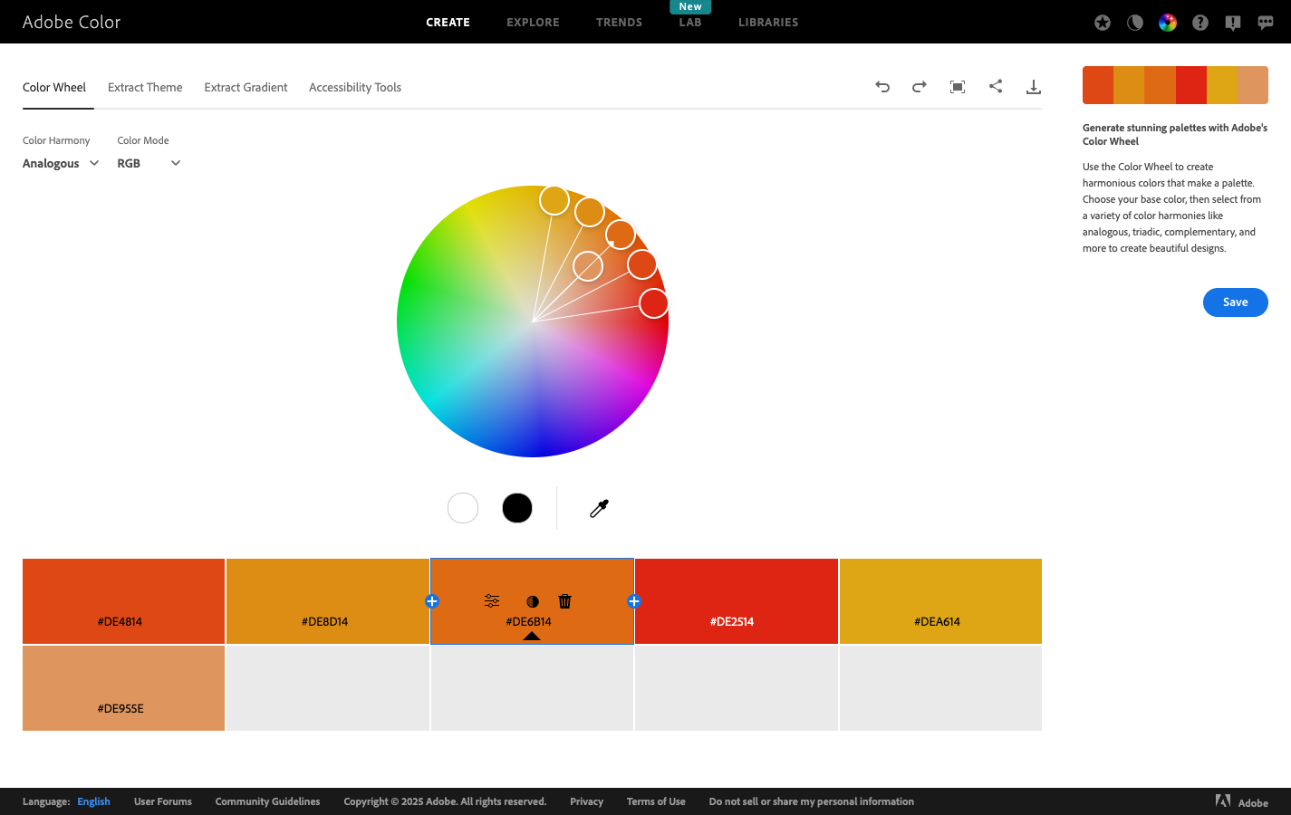Open the EXPLORE section in the top navigation

(533, 22)
